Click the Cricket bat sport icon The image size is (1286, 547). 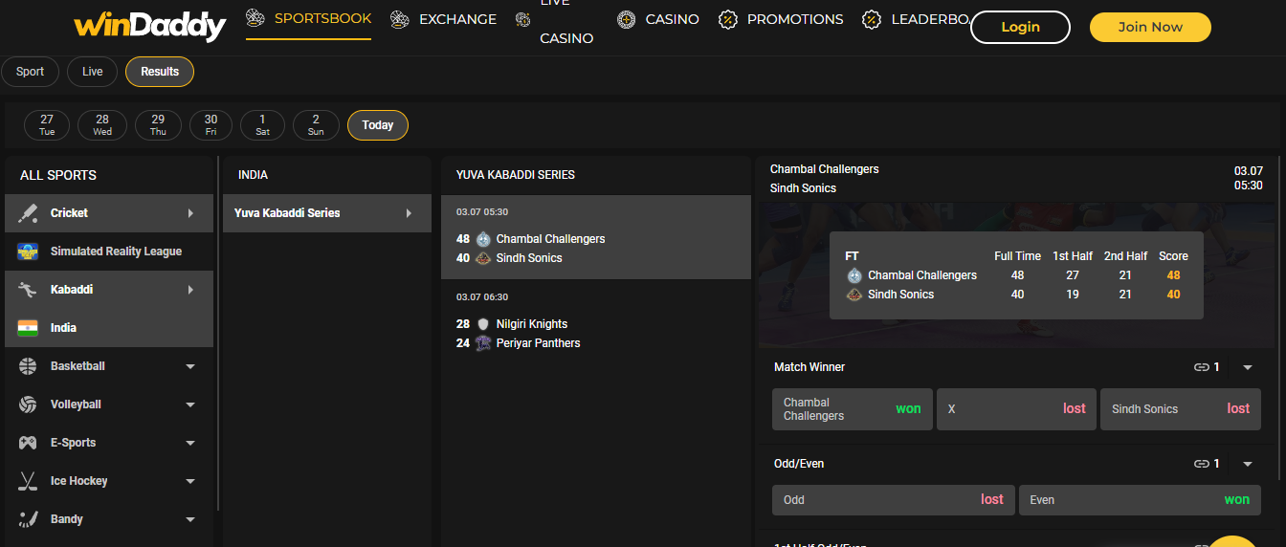click(x=28, y=213)
